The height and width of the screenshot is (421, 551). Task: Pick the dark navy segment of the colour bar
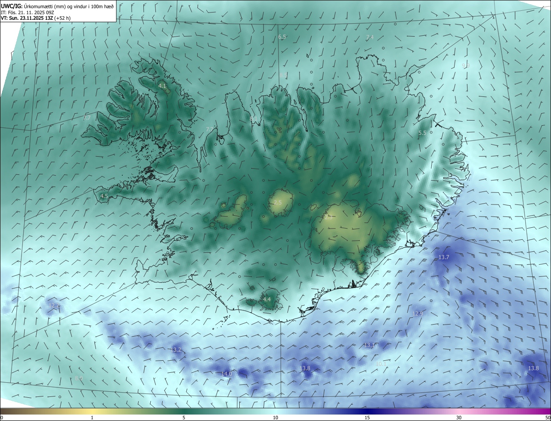[367, 411]
